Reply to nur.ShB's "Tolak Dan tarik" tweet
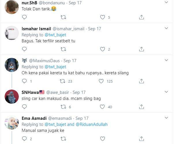 tap(24, 17)
